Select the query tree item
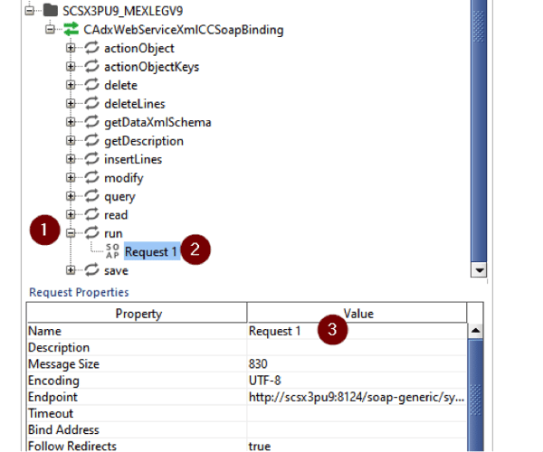The height and width of the screenshot is (452, 543). (x=119, y=197)
